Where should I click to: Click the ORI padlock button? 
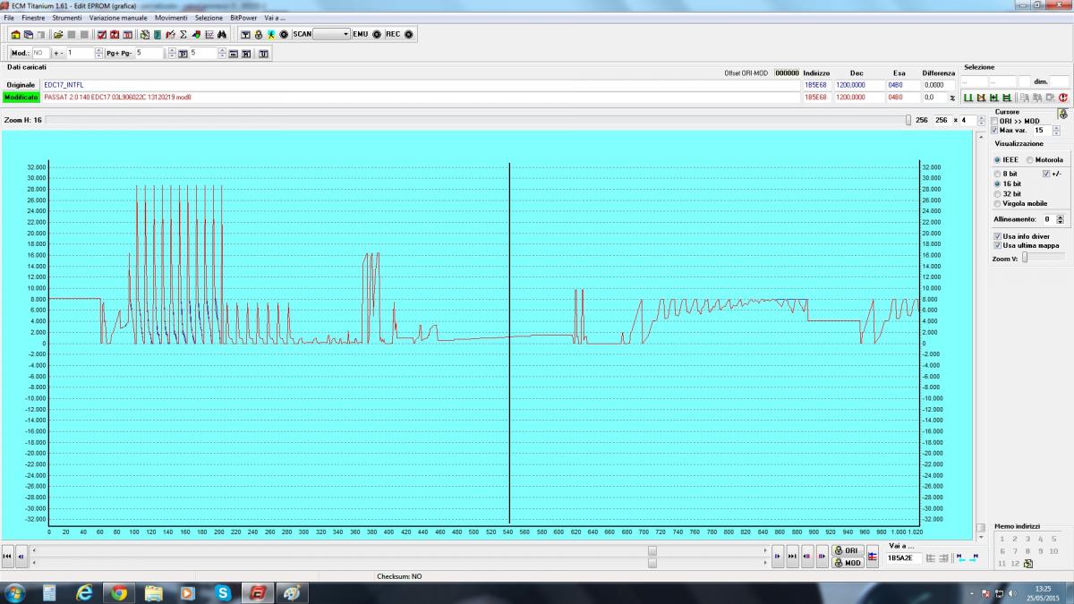coord(848,550)
